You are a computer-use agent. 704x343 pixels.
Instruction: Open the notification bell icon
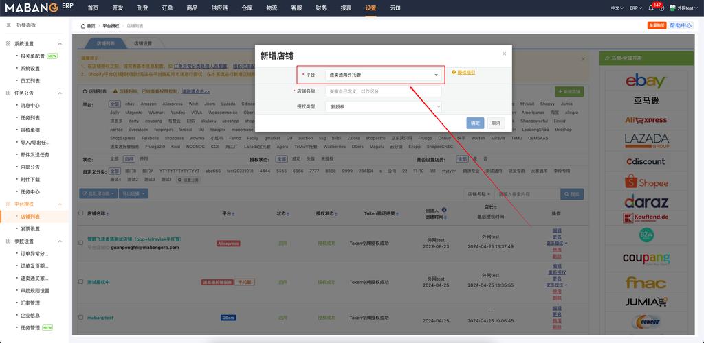click(651, 8)
